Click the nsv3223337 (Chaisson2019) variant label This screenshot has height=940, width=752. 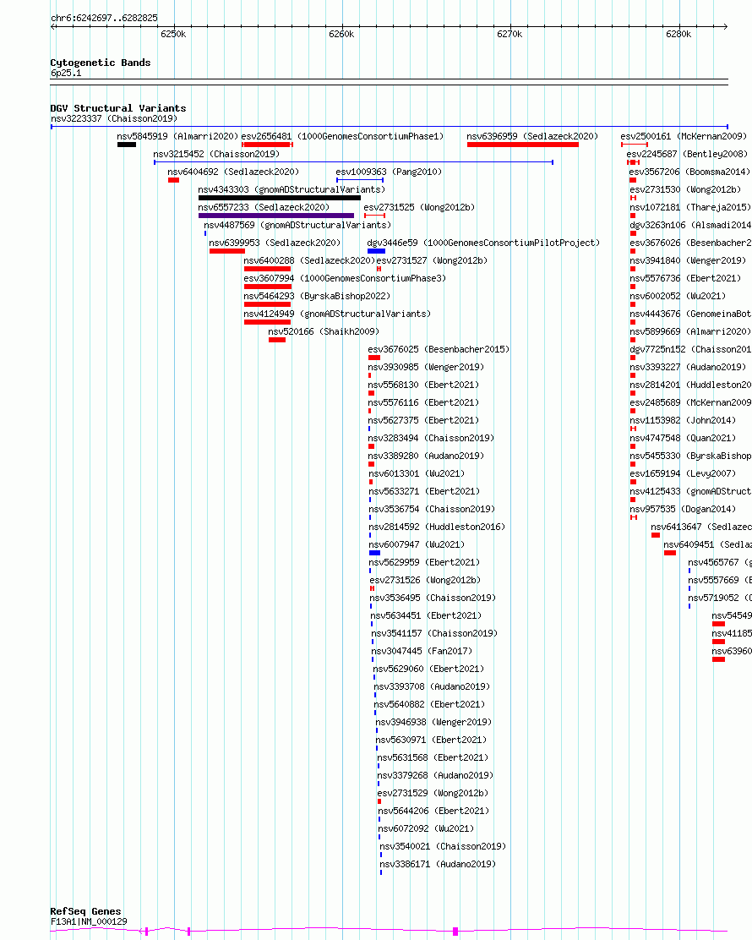(x=114, y=118)
